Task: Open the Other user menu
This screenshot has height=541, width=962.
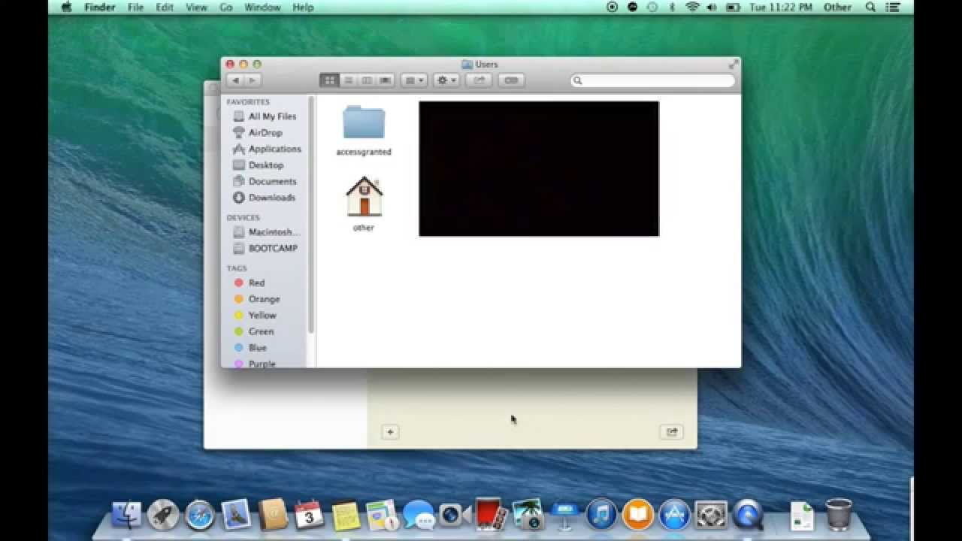Action: point(837,8)
